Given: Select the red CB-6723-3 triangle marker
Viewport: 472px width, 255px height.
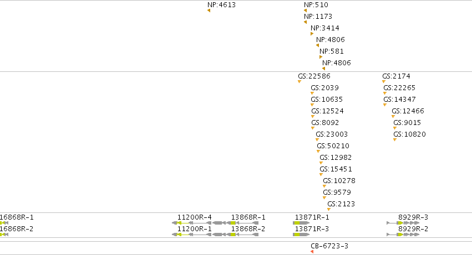Looking at the screenshot, I should point(312,252).
